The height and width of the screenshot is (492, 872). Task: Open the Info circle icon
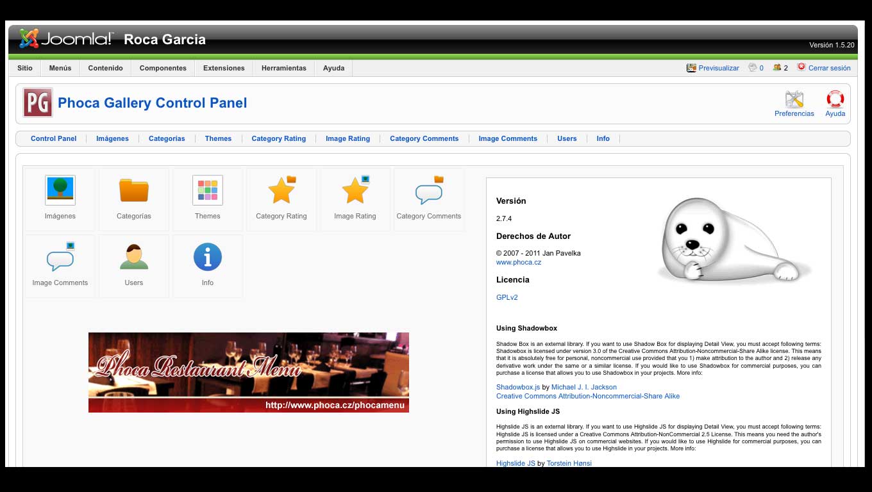click(208, 257)
